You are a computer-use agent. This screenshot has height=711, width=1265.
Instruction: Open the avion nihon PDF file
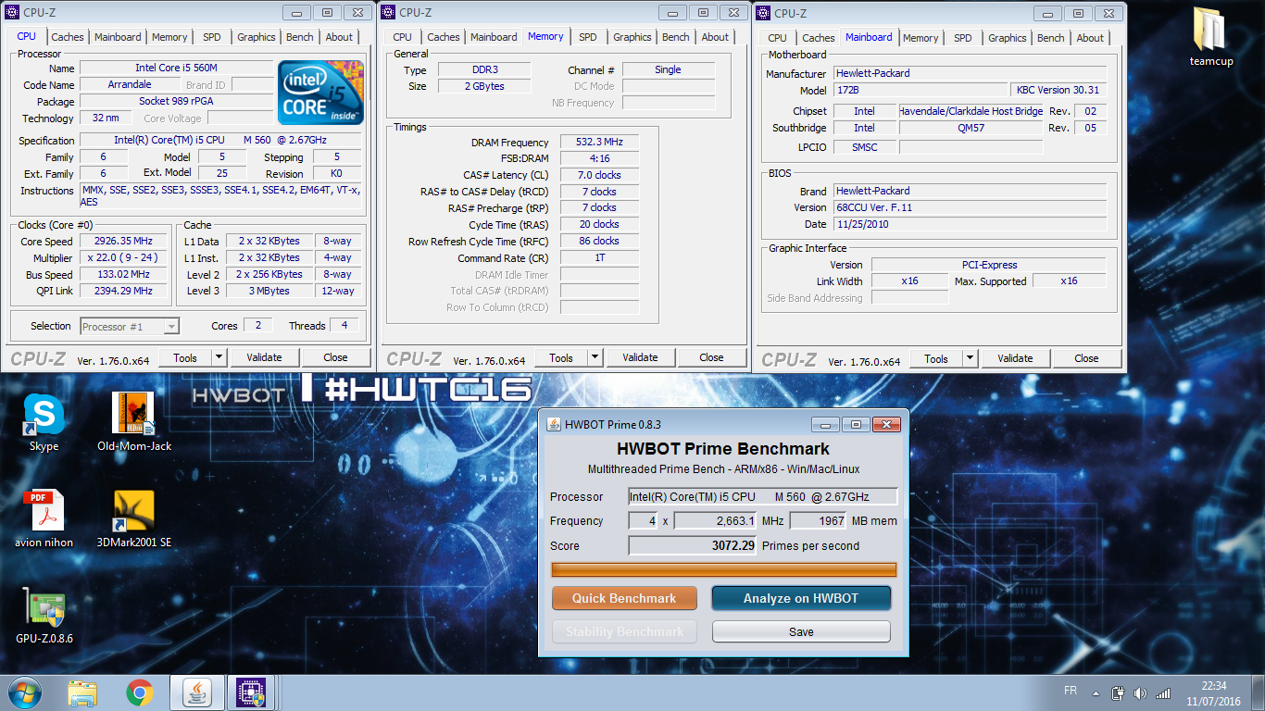click(44, 518)
